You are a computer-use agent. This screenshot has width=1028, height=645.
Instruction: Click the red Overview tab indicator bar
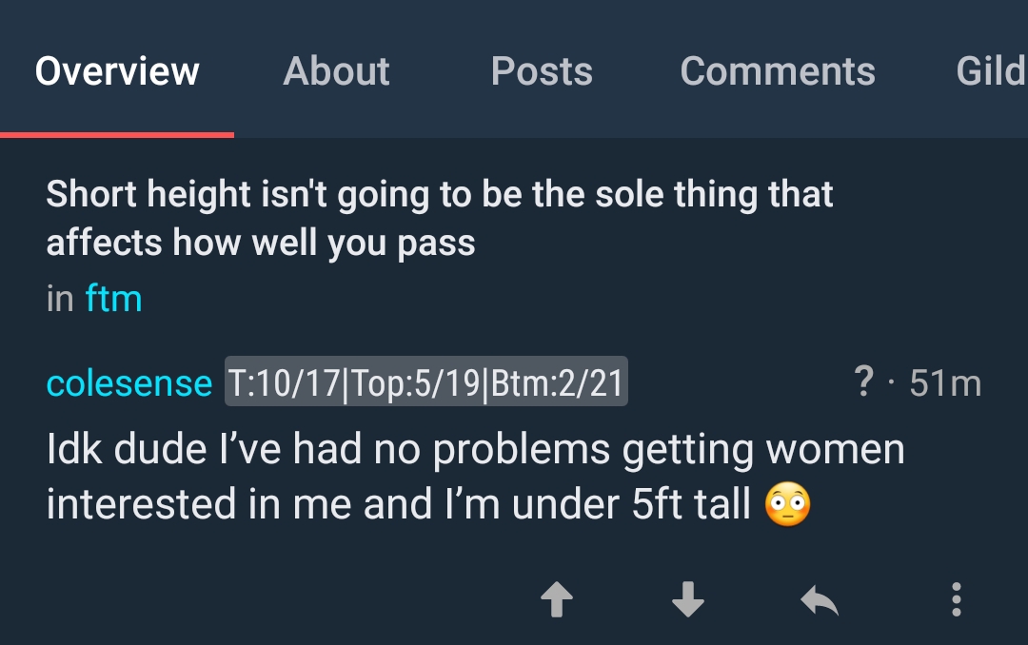coord(117,135)
